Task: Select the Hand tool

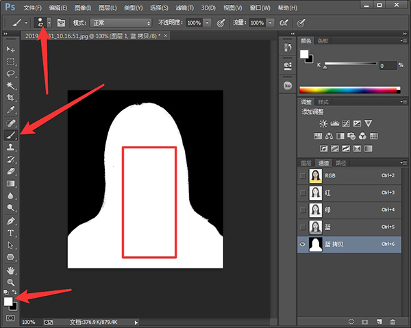Action: [11, 270]
